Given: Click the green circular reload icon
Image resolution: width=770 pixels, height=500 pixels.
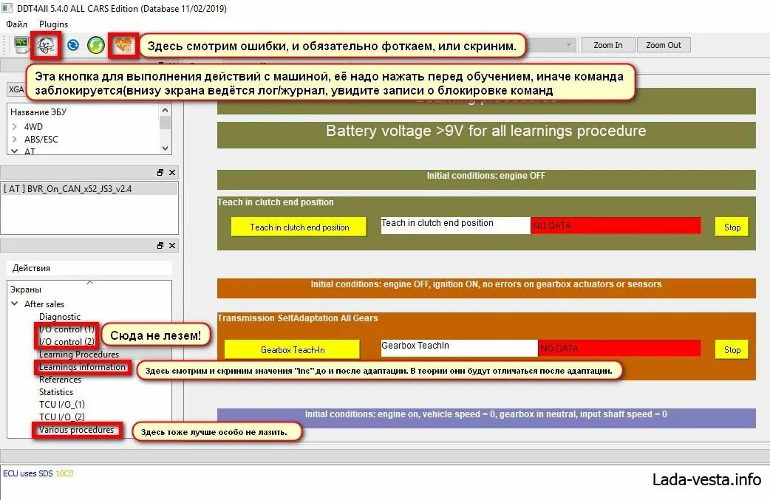Looking at the screenshot, I should coord(96,45).
